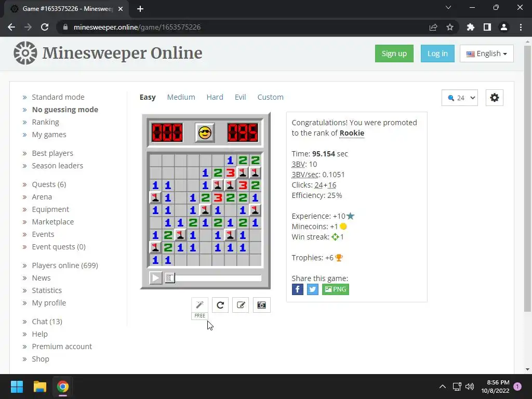Click the replay progress slider handle
This screenshot has width=532, height=399.
click(170, 278)
